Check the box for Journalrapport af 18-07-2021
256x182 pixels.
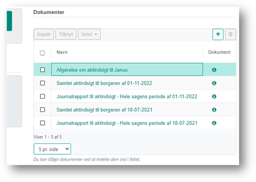(x=42, y=123)
